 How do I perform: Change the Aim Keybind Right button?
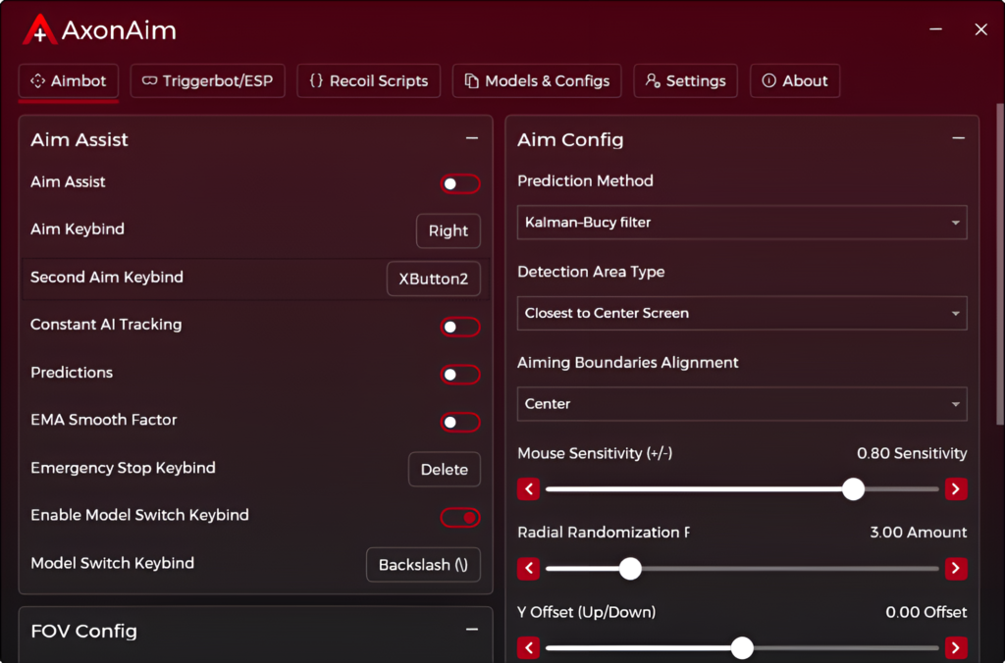point(448,230)
